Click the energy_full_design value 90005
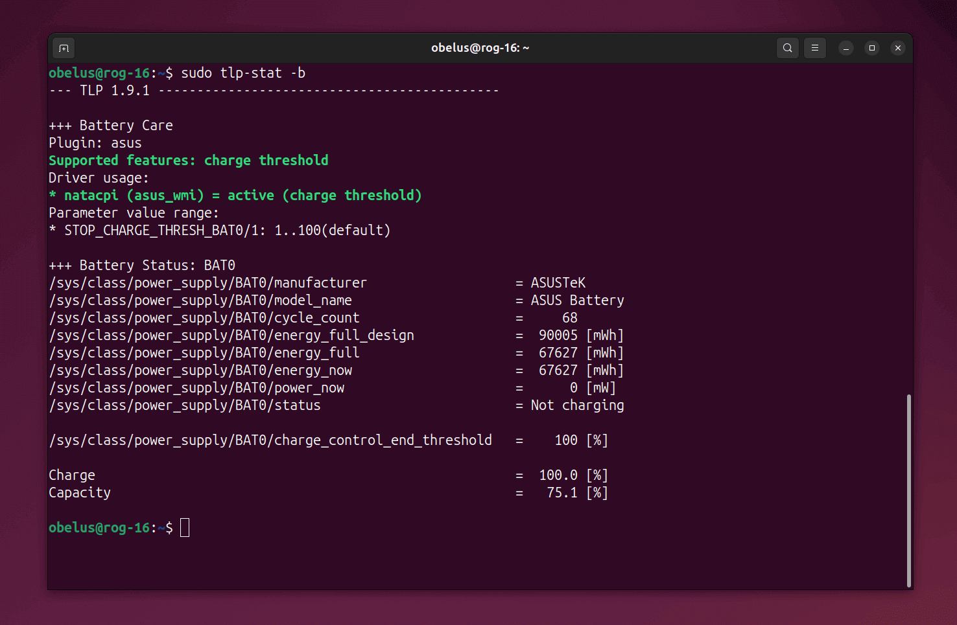 pyautogui.click(x=558, y=335)
